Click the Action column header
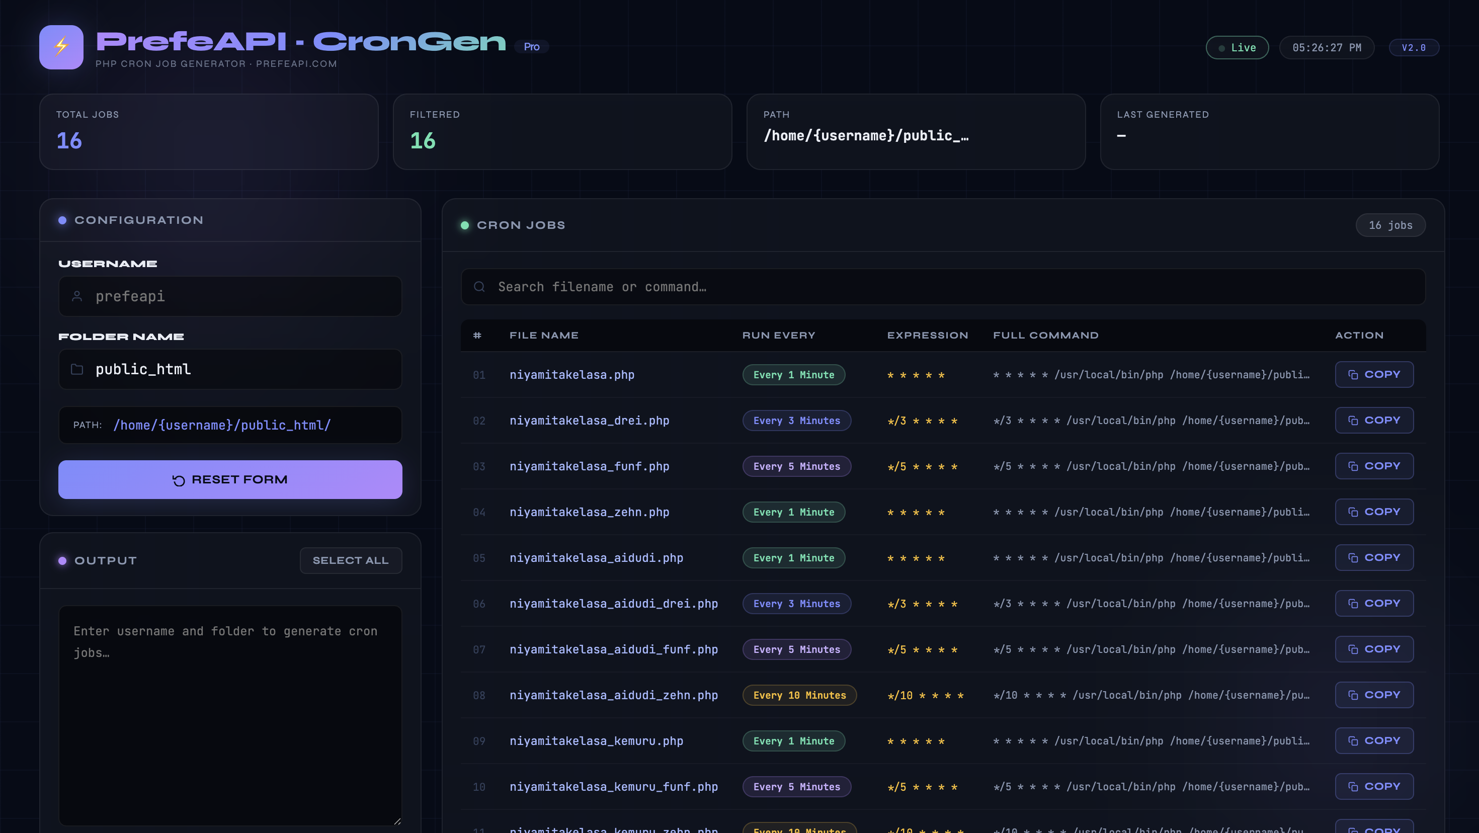This screenshot has width=1479, height=833. [x=1359, y=336]
